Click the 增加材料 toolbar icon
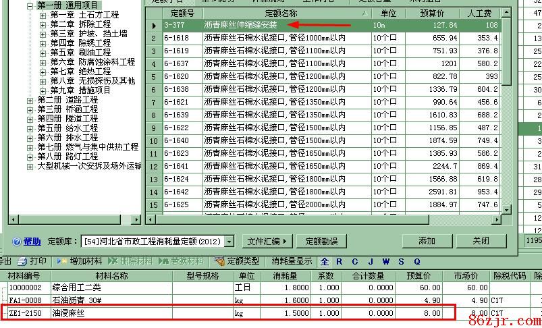 [62, 261]
